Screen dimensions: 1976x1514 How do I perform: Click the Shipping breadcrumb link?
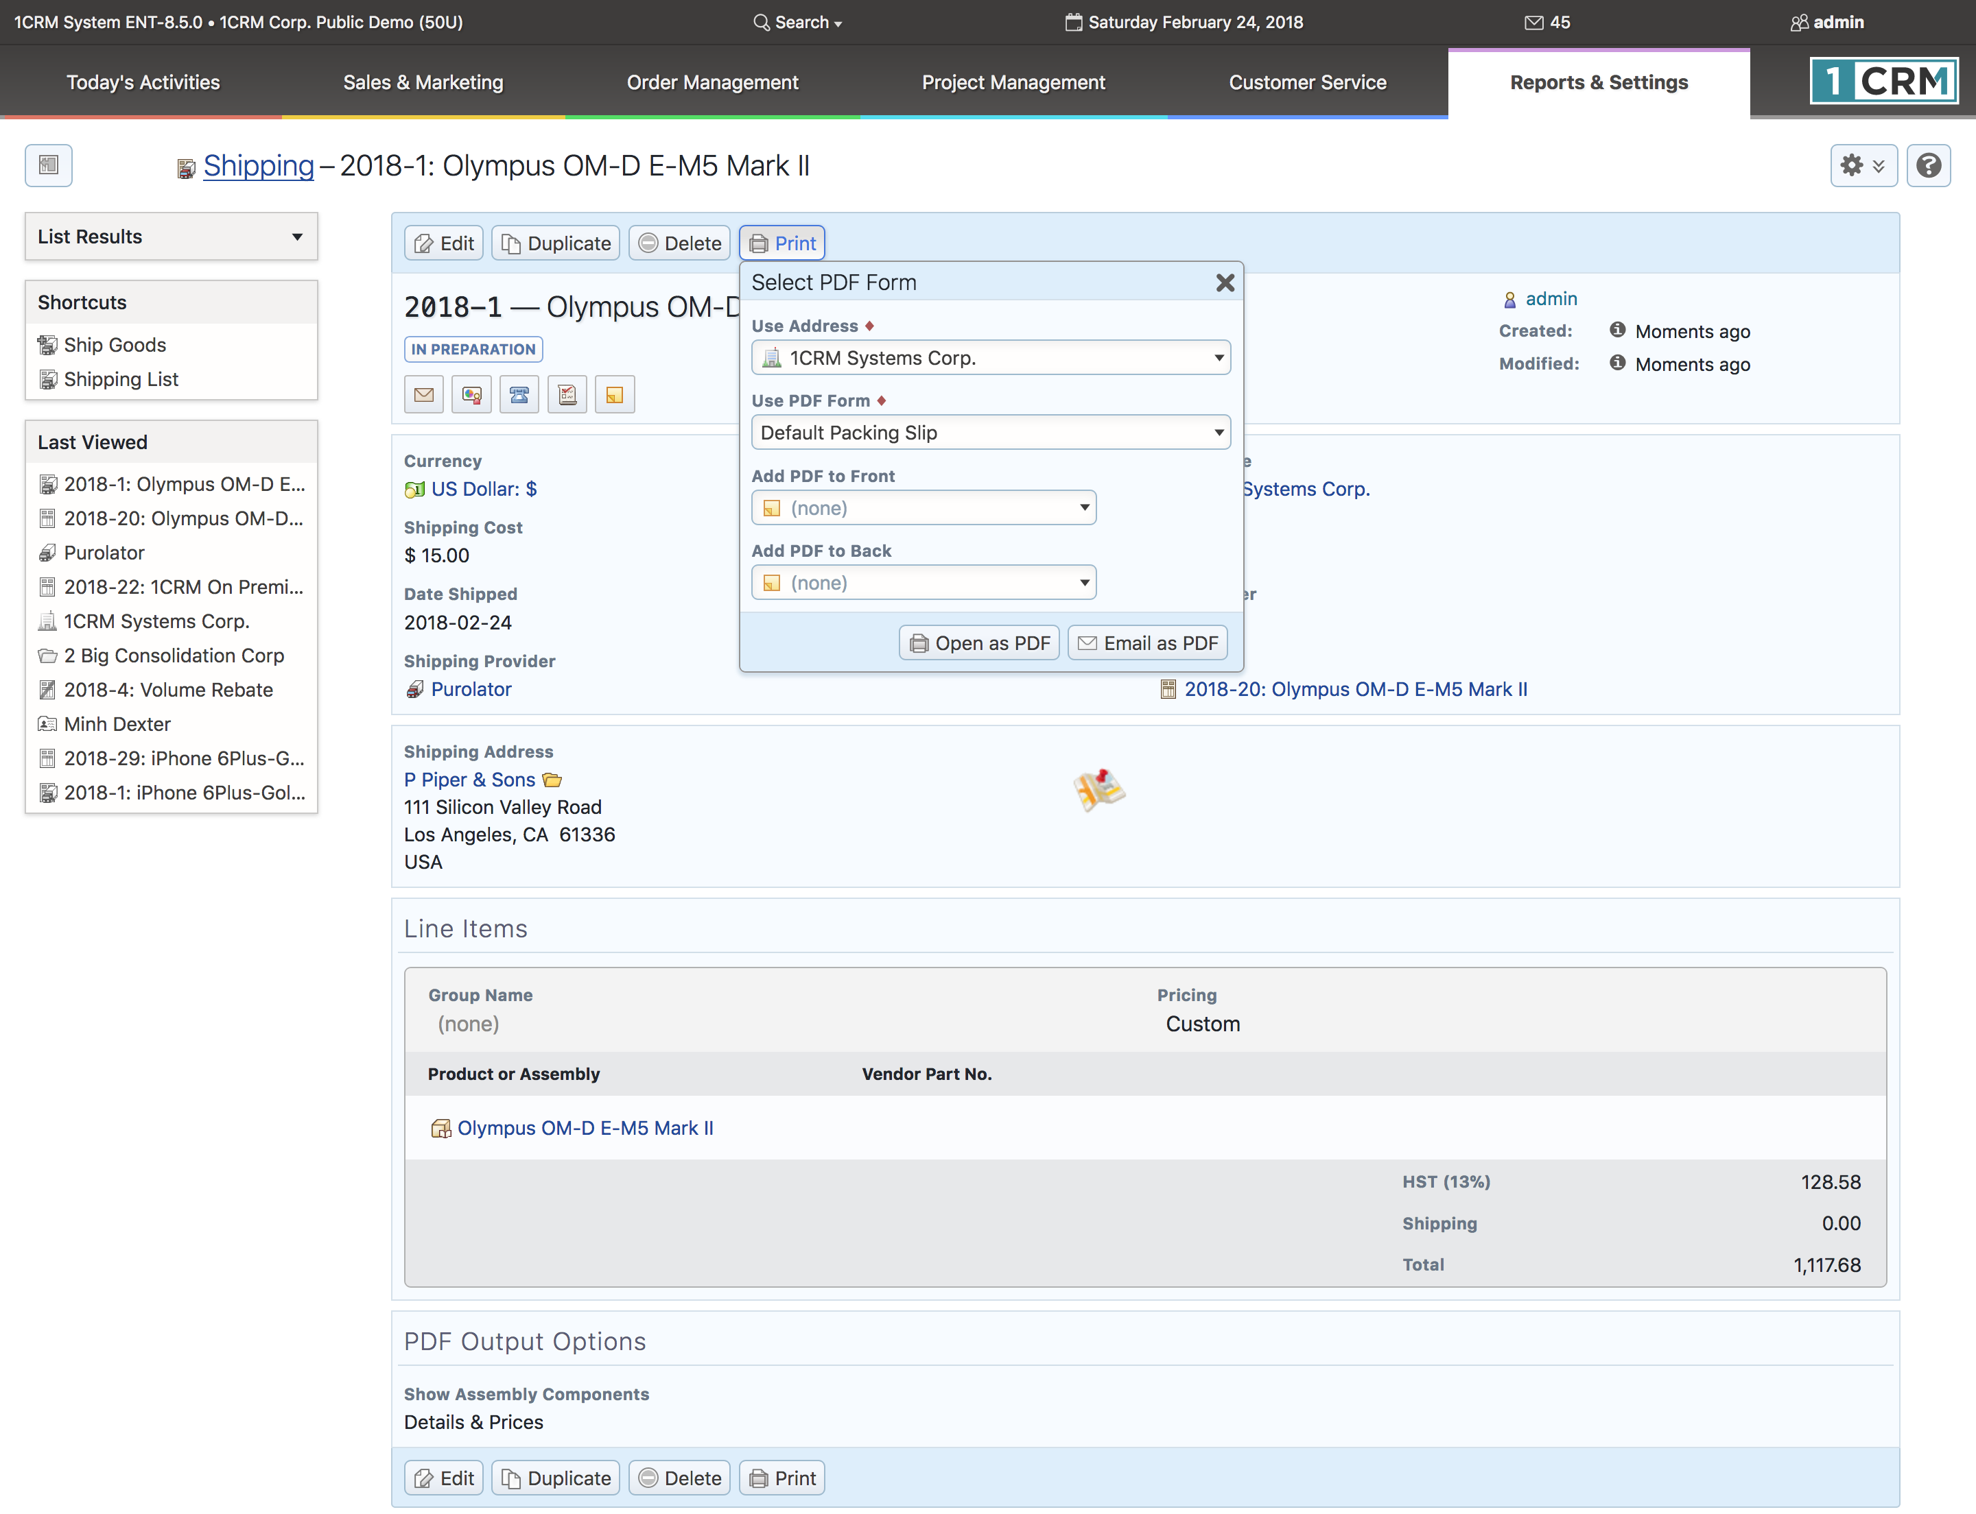point(258,166)
